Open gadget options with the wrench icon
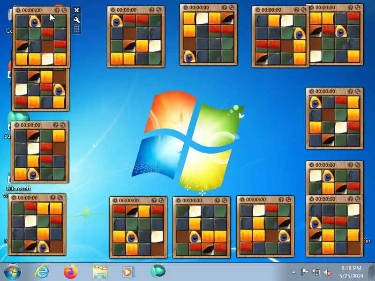375x281 pixels. pyautogui.click(x=76, y=20)
